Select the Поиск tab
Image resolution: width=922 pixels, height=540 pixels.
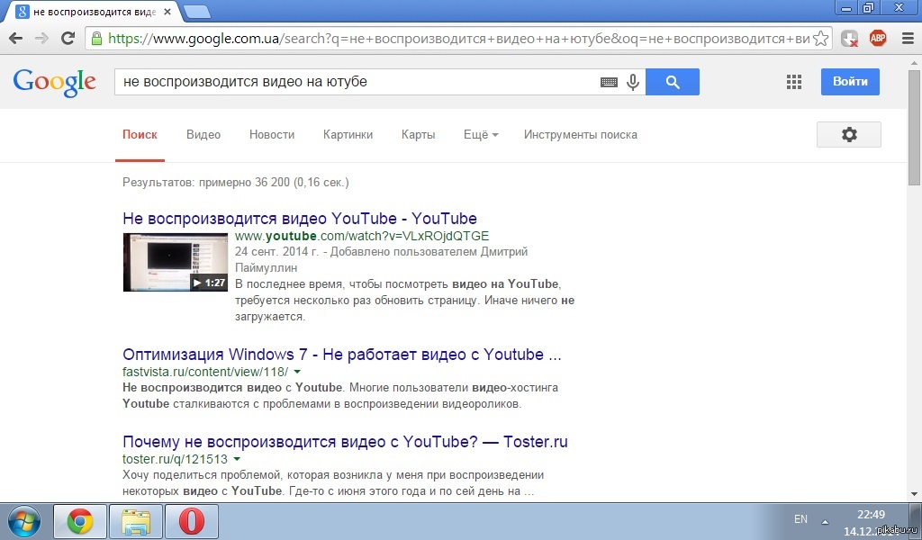[140, 135]
